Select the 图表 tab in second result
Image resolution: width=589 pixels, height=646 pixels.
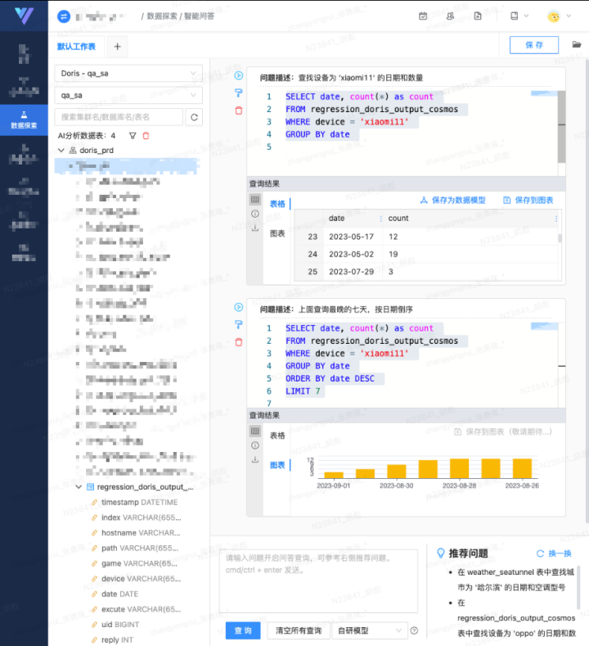pyautogui.click(x=277, y=465)
